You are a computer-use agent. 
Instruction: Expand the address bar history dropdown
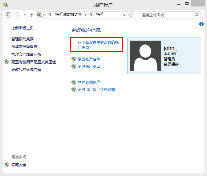(x=124, y=15)
